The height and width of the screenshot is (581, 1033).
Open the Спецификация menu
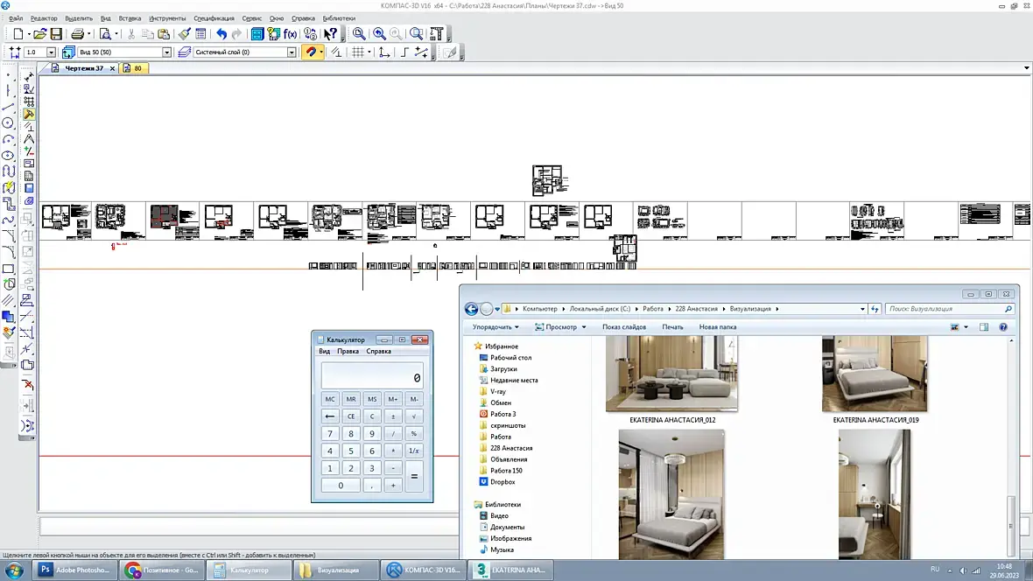tap(214, 18)
